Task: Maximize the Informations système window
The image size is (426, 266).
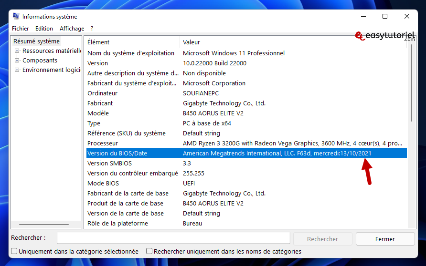Action: [385, 16]
